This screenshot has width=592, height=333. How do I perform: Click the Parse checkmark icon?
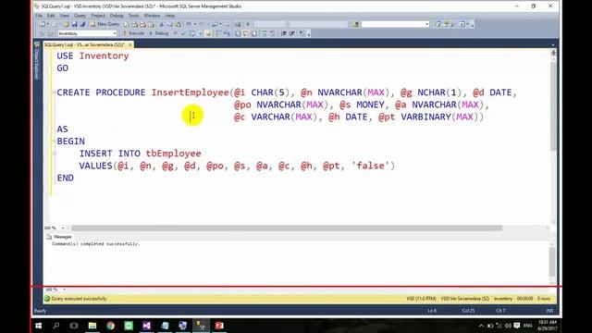point(183,33)
